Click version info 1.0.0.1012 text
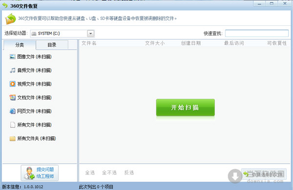 22,187
